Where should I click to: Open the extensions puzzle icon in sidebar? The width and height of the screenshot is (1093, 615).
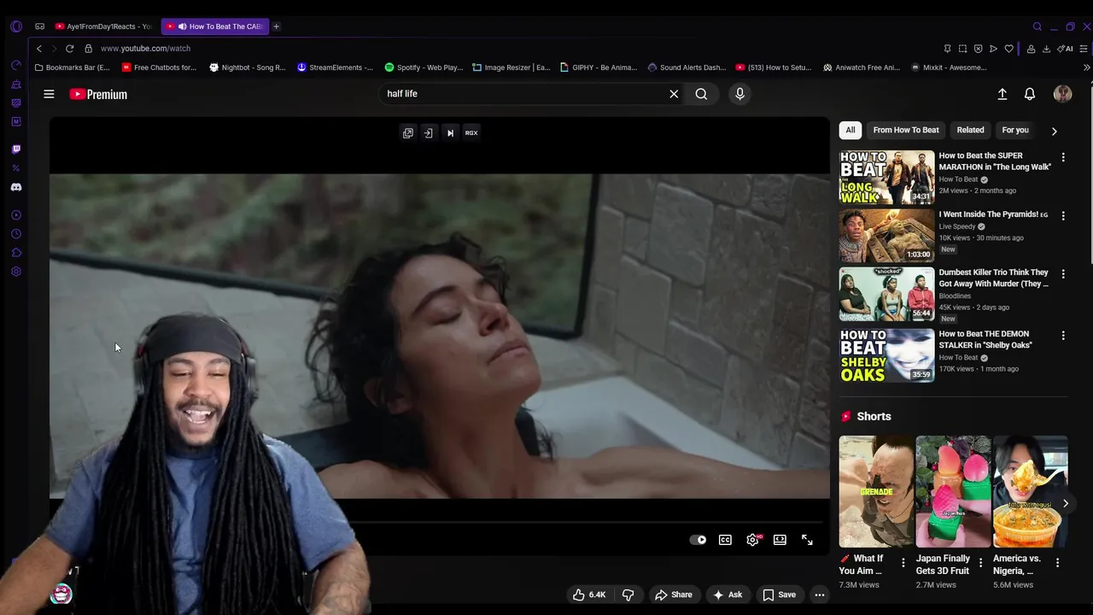[x=16, y=253]
